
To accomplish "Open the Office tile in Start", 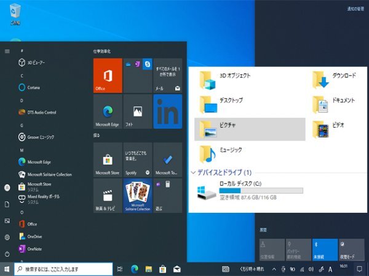I will point(108,75).
